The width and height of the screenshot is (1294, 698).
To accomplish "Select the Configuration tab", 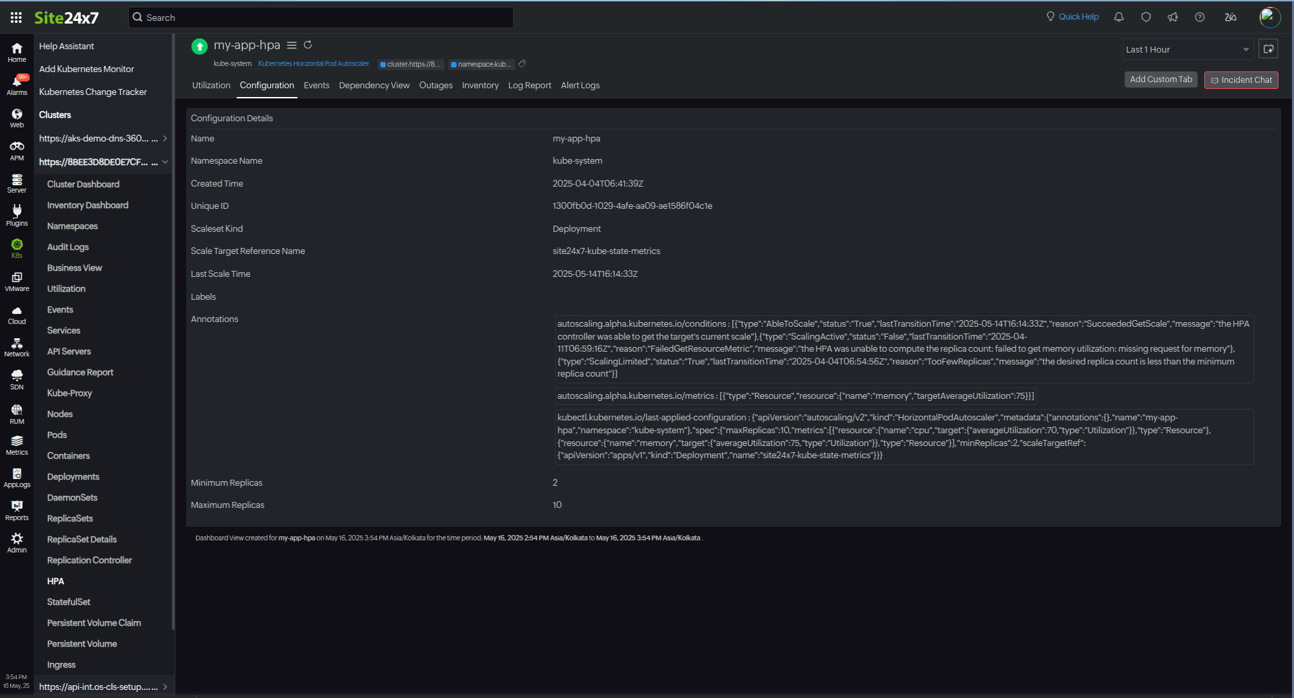I will [267, 86].
